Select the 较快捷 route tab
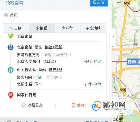Screen dimensions: 140x122 (16, 28)
